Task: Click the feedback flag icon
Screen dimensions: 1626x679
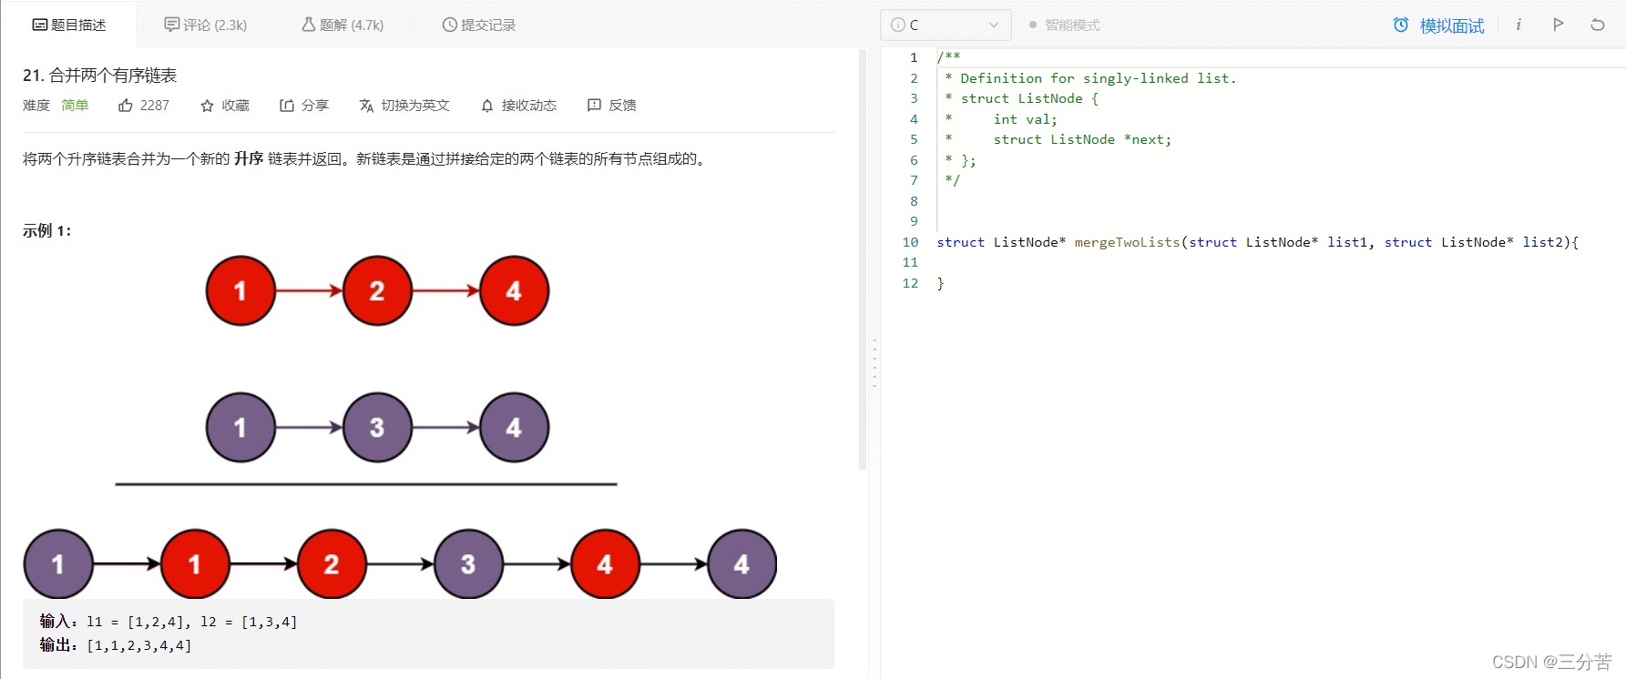Action: (594, 106)
